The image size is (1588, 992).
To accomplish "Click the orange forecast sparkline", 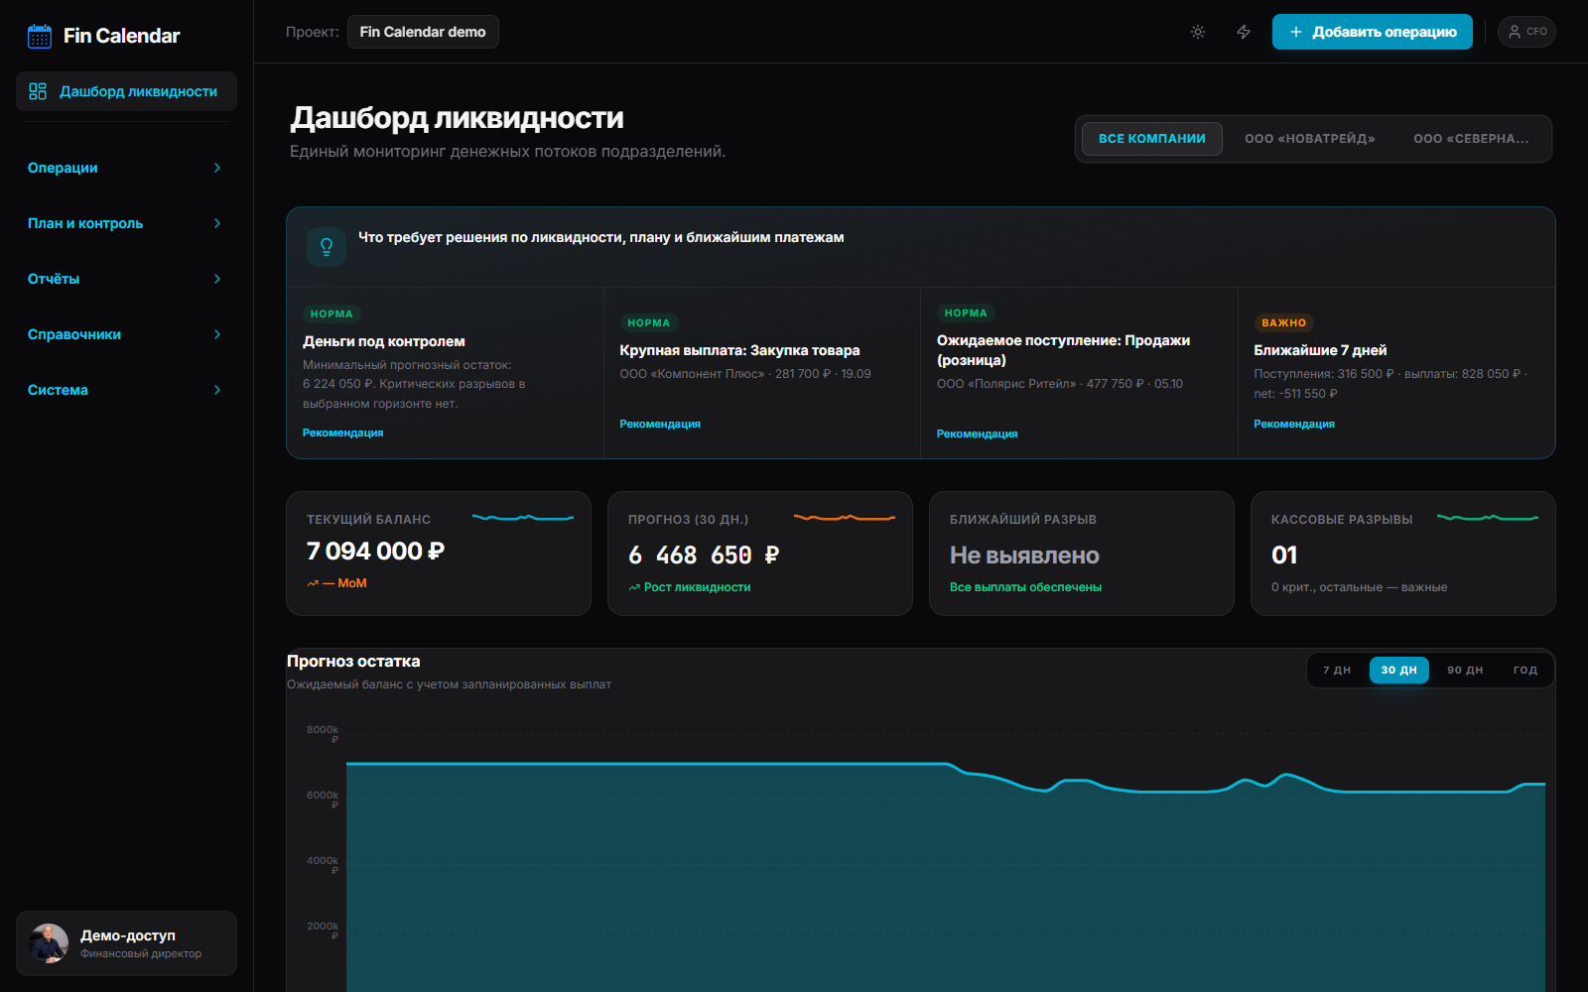I will (845, 518).
